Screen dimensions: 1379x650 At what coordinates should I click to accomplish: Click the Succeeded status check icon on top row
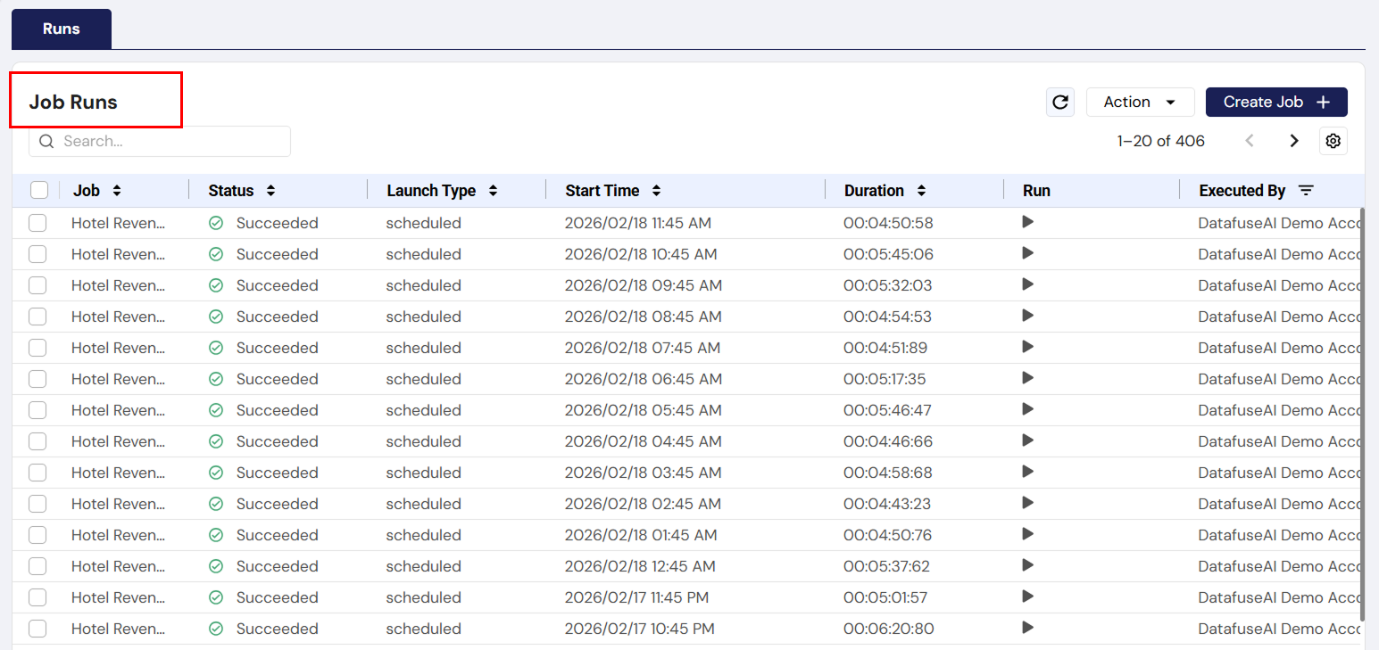tap(215, 222)
